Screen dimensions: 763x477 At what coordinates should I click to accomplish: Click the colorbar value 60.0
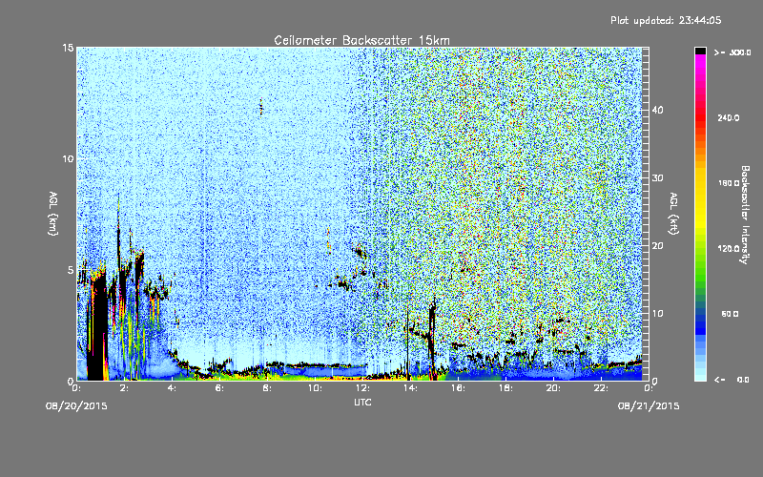click(730, 314)
